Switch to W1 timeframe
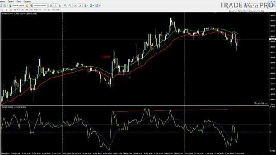Viewport: 276px width, 155px height. pos(53,10)
